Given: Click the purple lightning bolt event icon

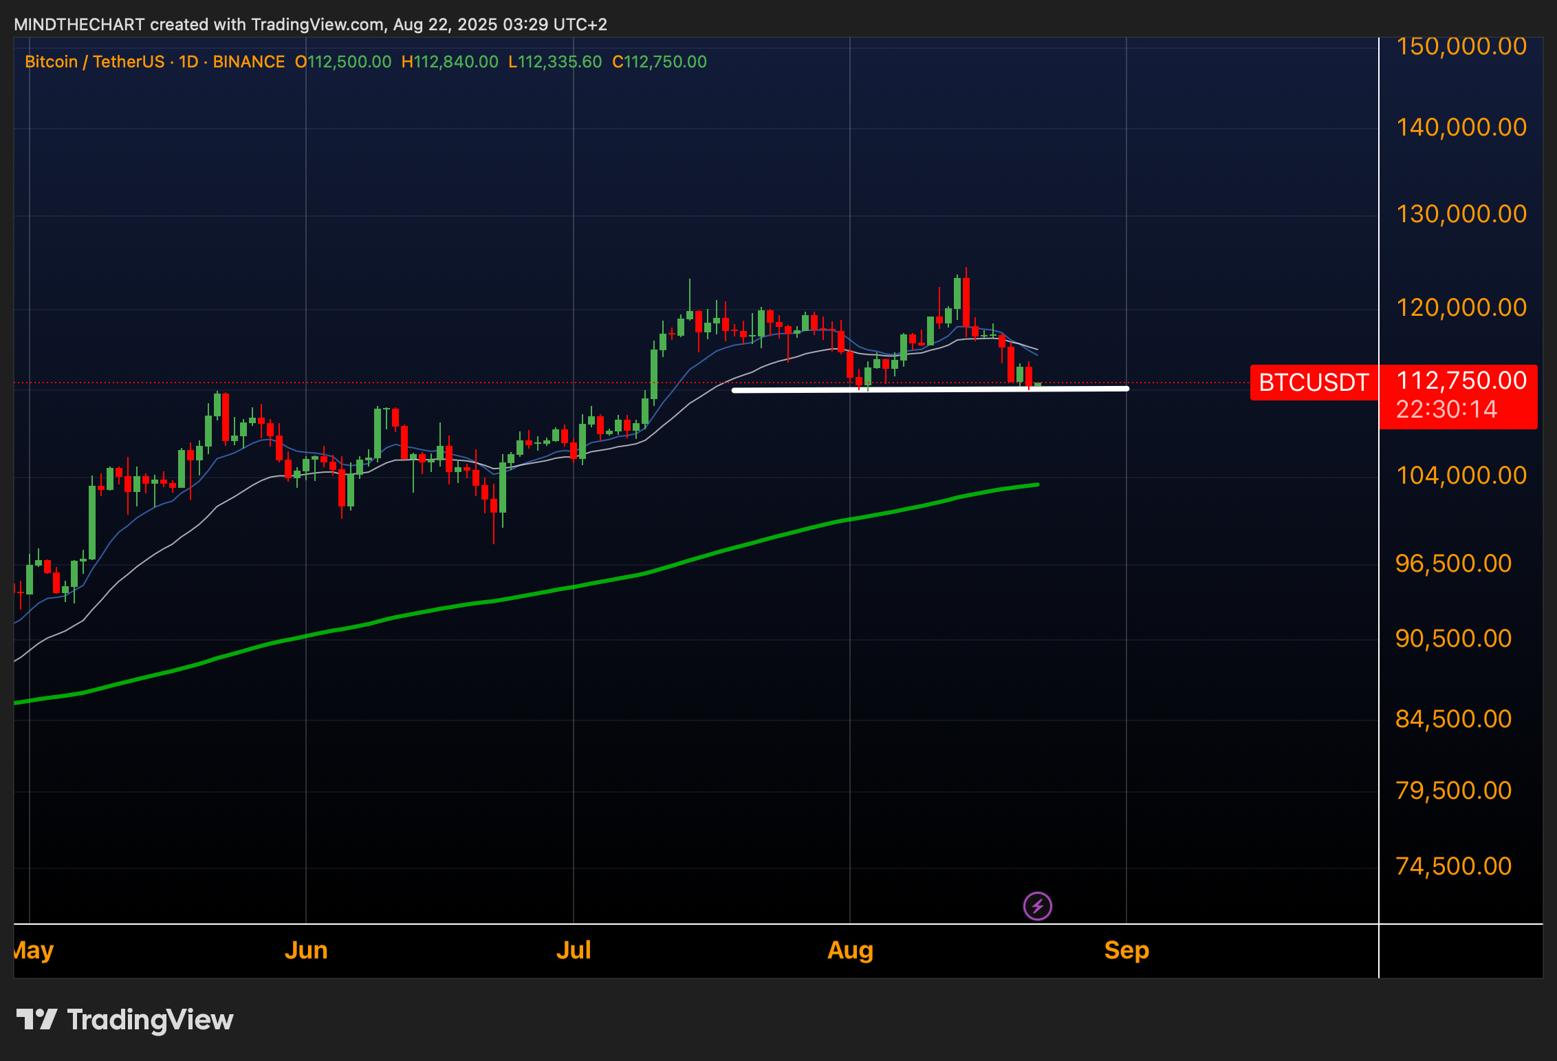Looking at the screenshot, I should pyautogui.click(x=1037, y=905).
